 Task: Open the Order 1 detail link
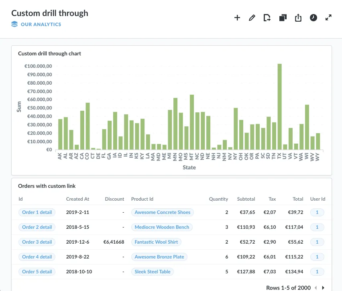click(x=37, y=212)
